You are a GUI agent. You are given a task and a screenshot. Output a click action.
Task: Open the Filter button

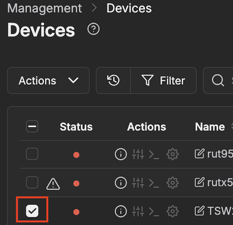163,80
